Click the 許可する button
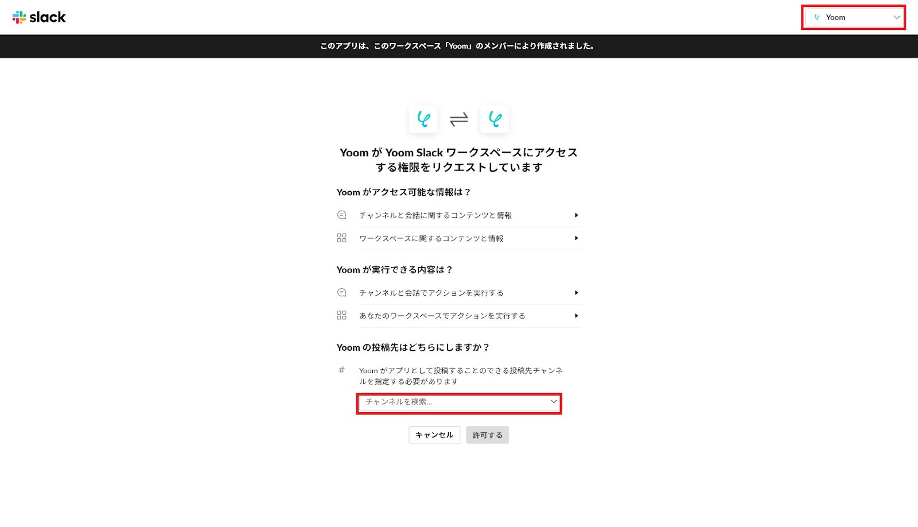The height and width of the screenshot is (527, 918). pos(488,435)
